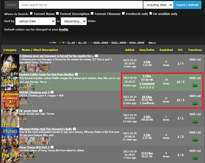The height and width of the screenshot is (163, 205).
Task: Tick the Freeleech only checkbox
Action: pyautogui.click(x=123, y=13)
